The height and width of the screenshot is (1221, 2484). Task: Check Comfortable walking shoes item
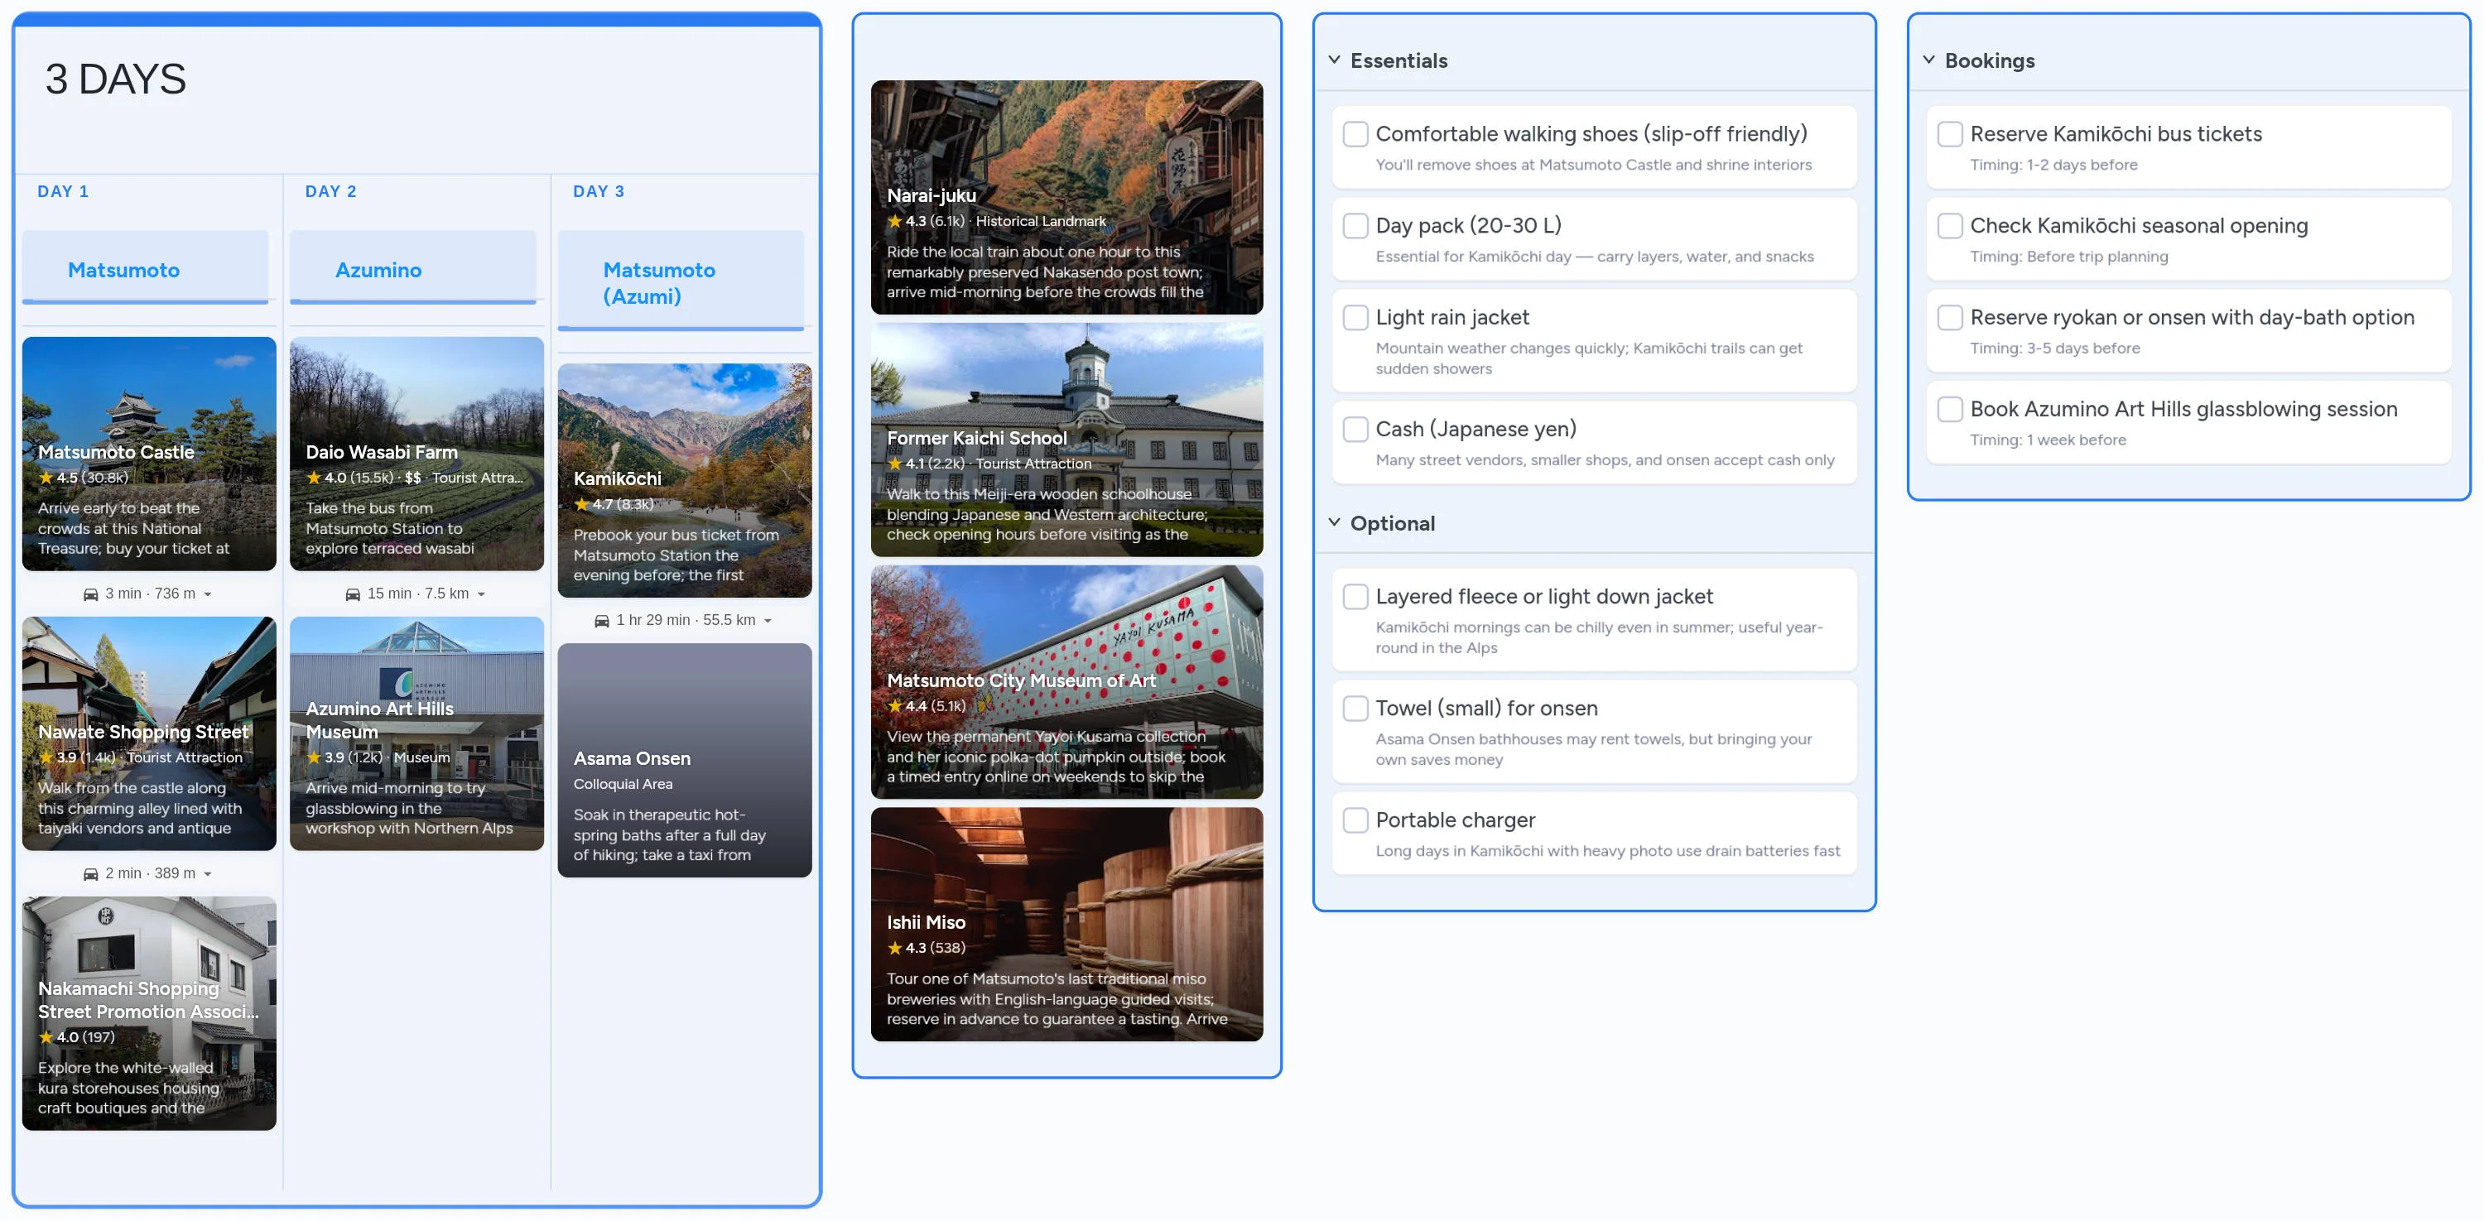1355,134
